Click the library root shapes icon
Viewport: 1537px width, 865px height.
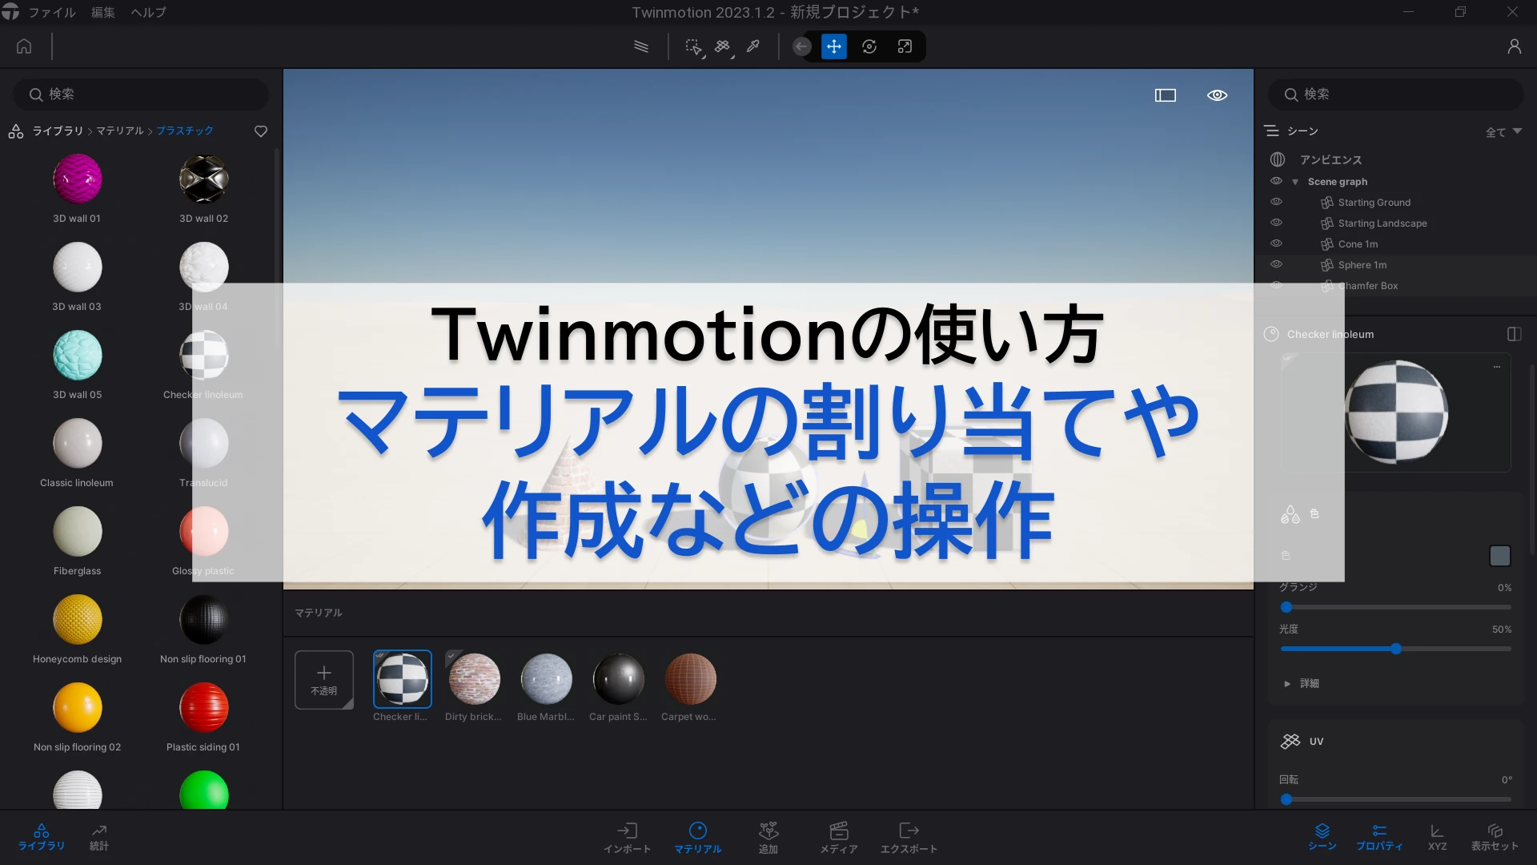tap(16, 131)
